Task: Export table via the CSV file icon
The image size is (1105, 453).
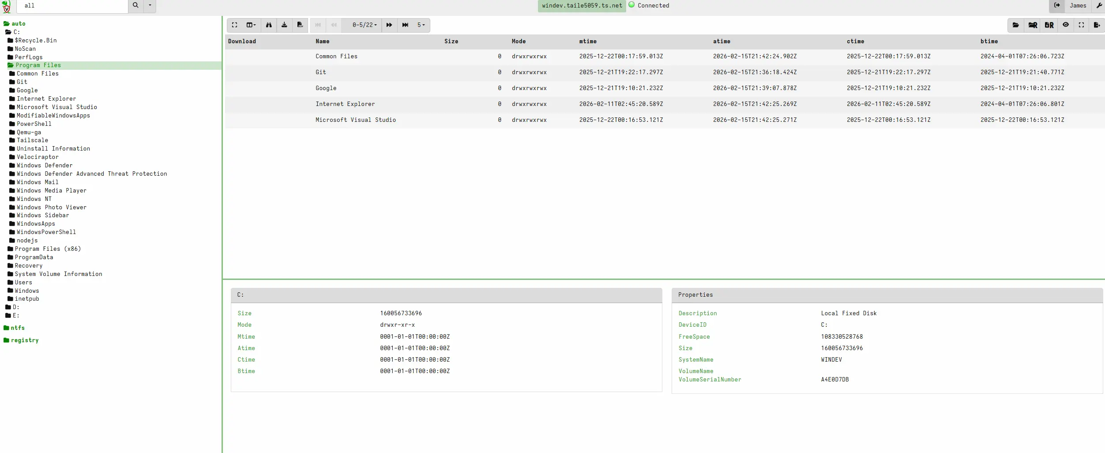Action: (x=300, y=25)
